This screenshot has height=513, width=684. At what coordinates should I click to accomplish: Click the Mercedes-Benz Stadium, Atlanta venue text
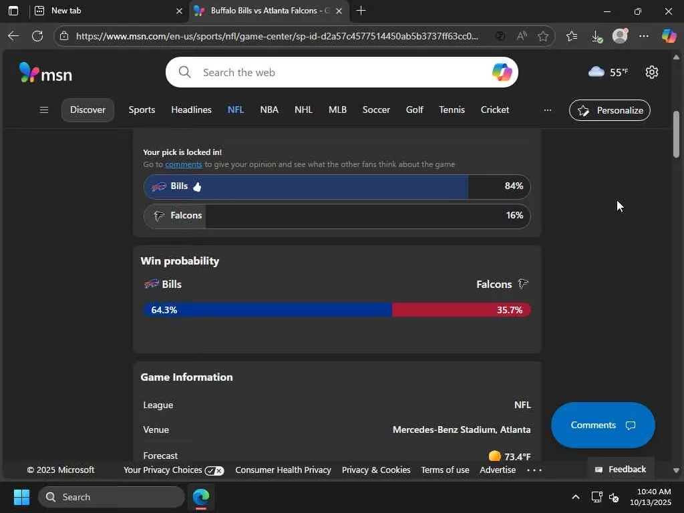tap(462, 430)
